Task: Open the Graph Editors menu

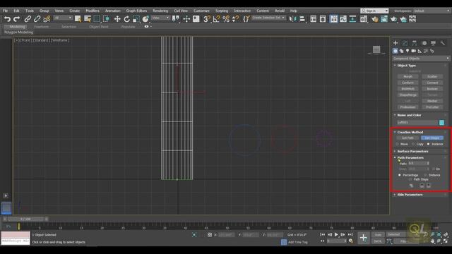Action: [136, 11]
